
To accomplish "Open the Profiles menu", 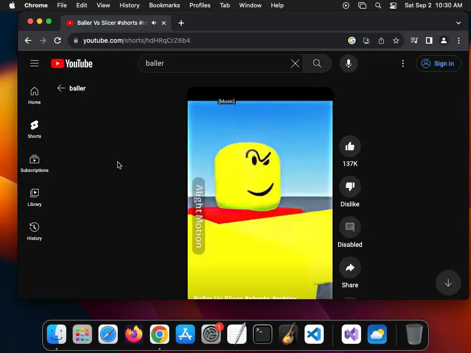I will pos(200,6).
